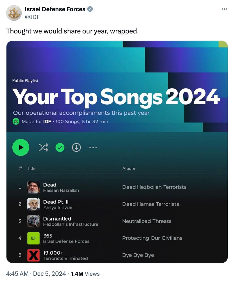Click the 1.4M Views count
Screen dimensions: 233x283
[85, 274]
